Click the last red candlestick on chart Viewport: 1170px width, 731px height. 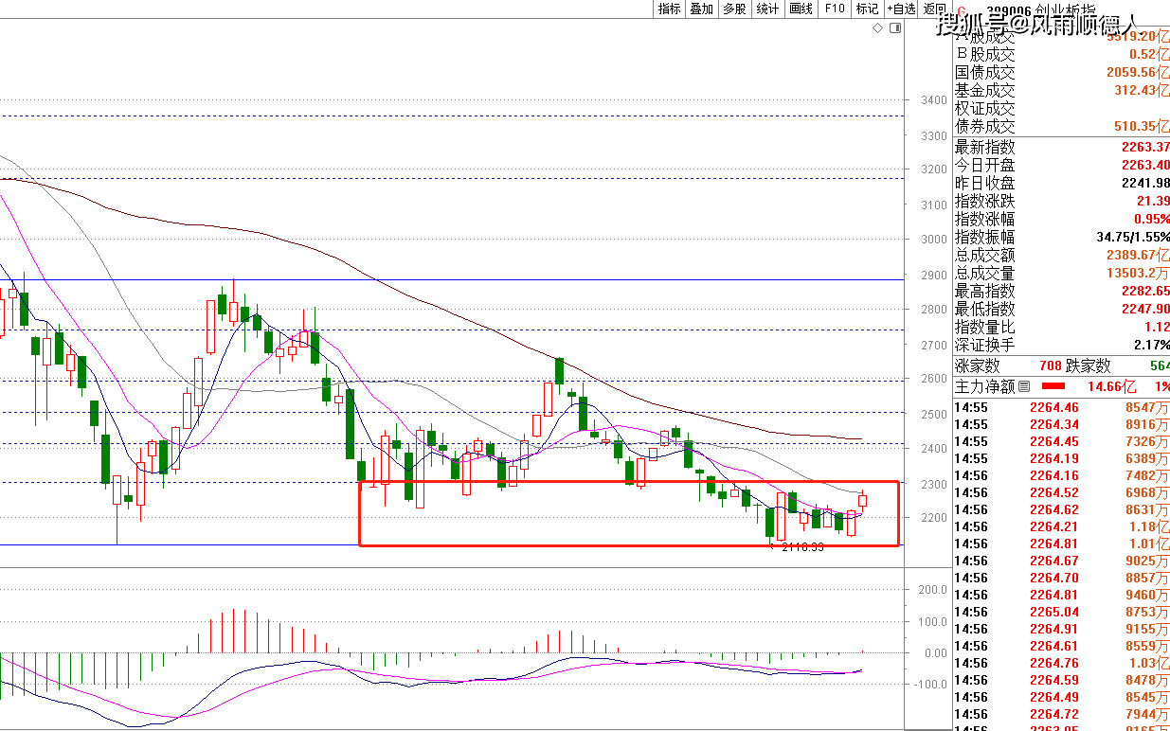click(x=863, y=501)
